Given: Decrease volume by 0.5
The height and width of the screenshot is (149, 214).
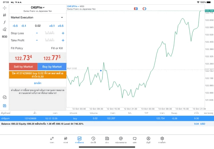Looking at the screenshot, I should (15, 26).
